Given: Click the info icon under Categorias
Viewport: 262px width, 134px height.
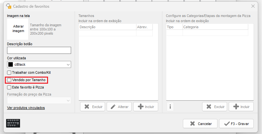Looking at the screenshot, I should coord(170,107).
